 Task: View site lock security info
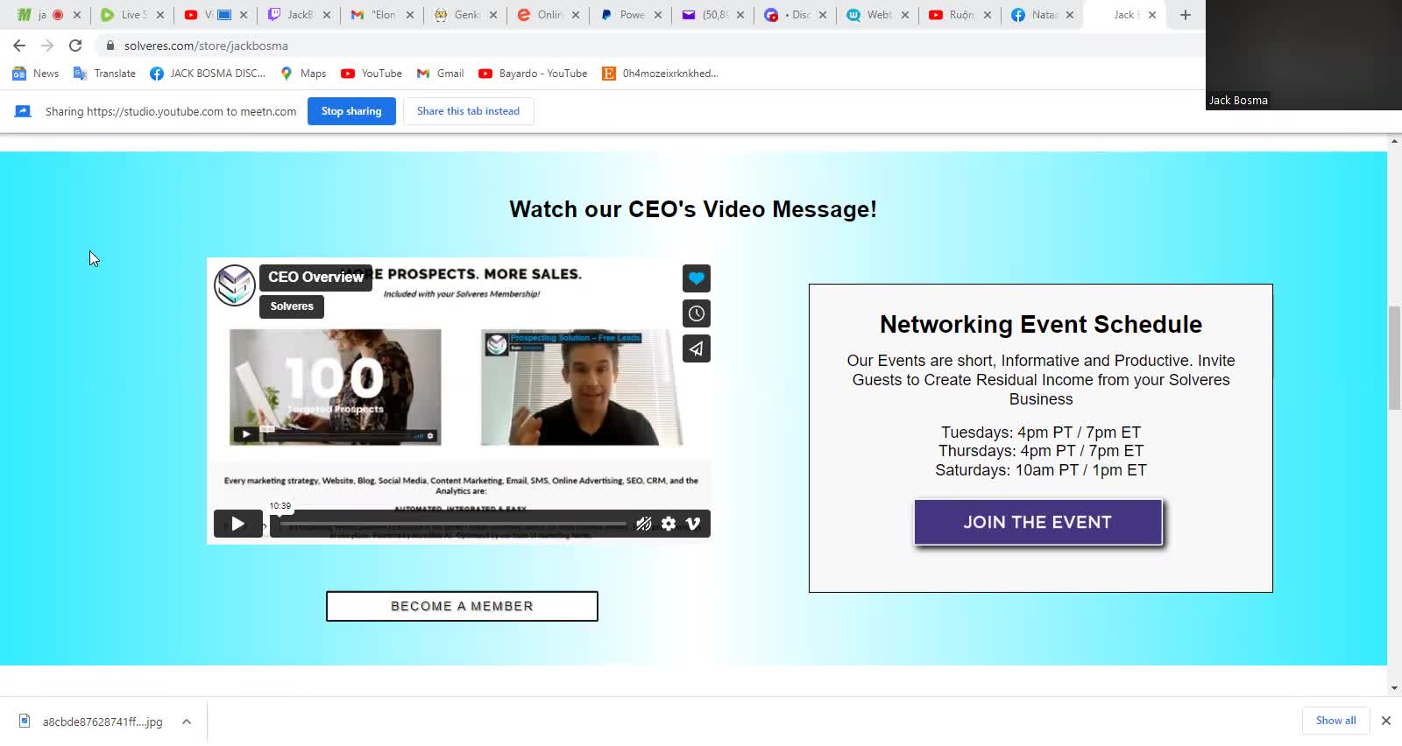click(x=110, y=46)
